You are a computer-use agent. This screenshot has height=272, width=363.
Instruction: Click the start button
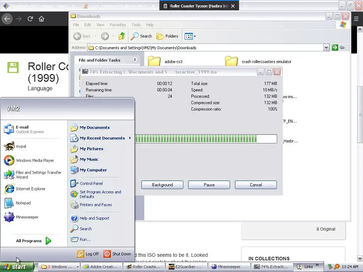pyautogui.click(x=17, y=267)
